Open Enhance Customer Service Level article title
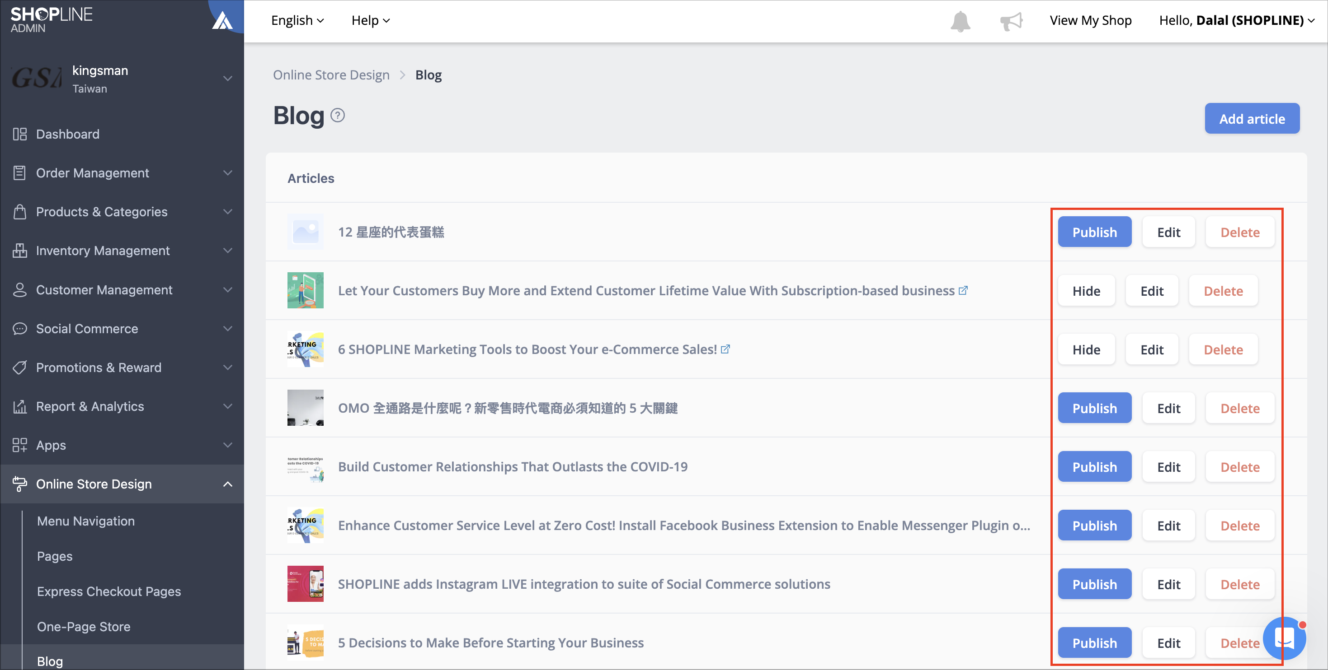The image size is (1328, 670). (683, 526)
